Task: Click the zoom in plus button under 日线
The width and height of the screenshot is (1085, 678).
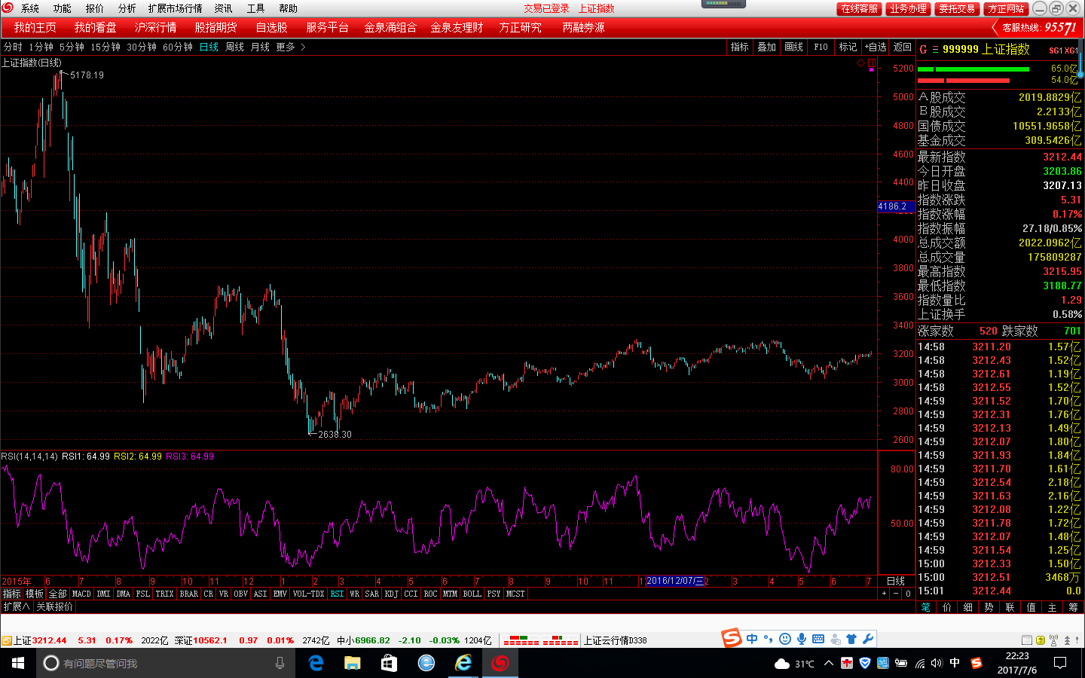Action: click(x=884, y=594)
